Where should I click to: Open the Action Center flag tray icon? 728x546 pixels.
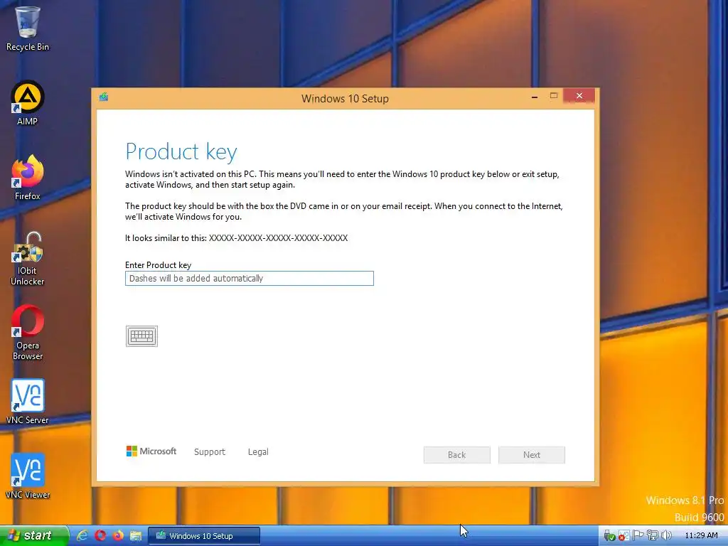pyautogui.click(x=638, y=535)
